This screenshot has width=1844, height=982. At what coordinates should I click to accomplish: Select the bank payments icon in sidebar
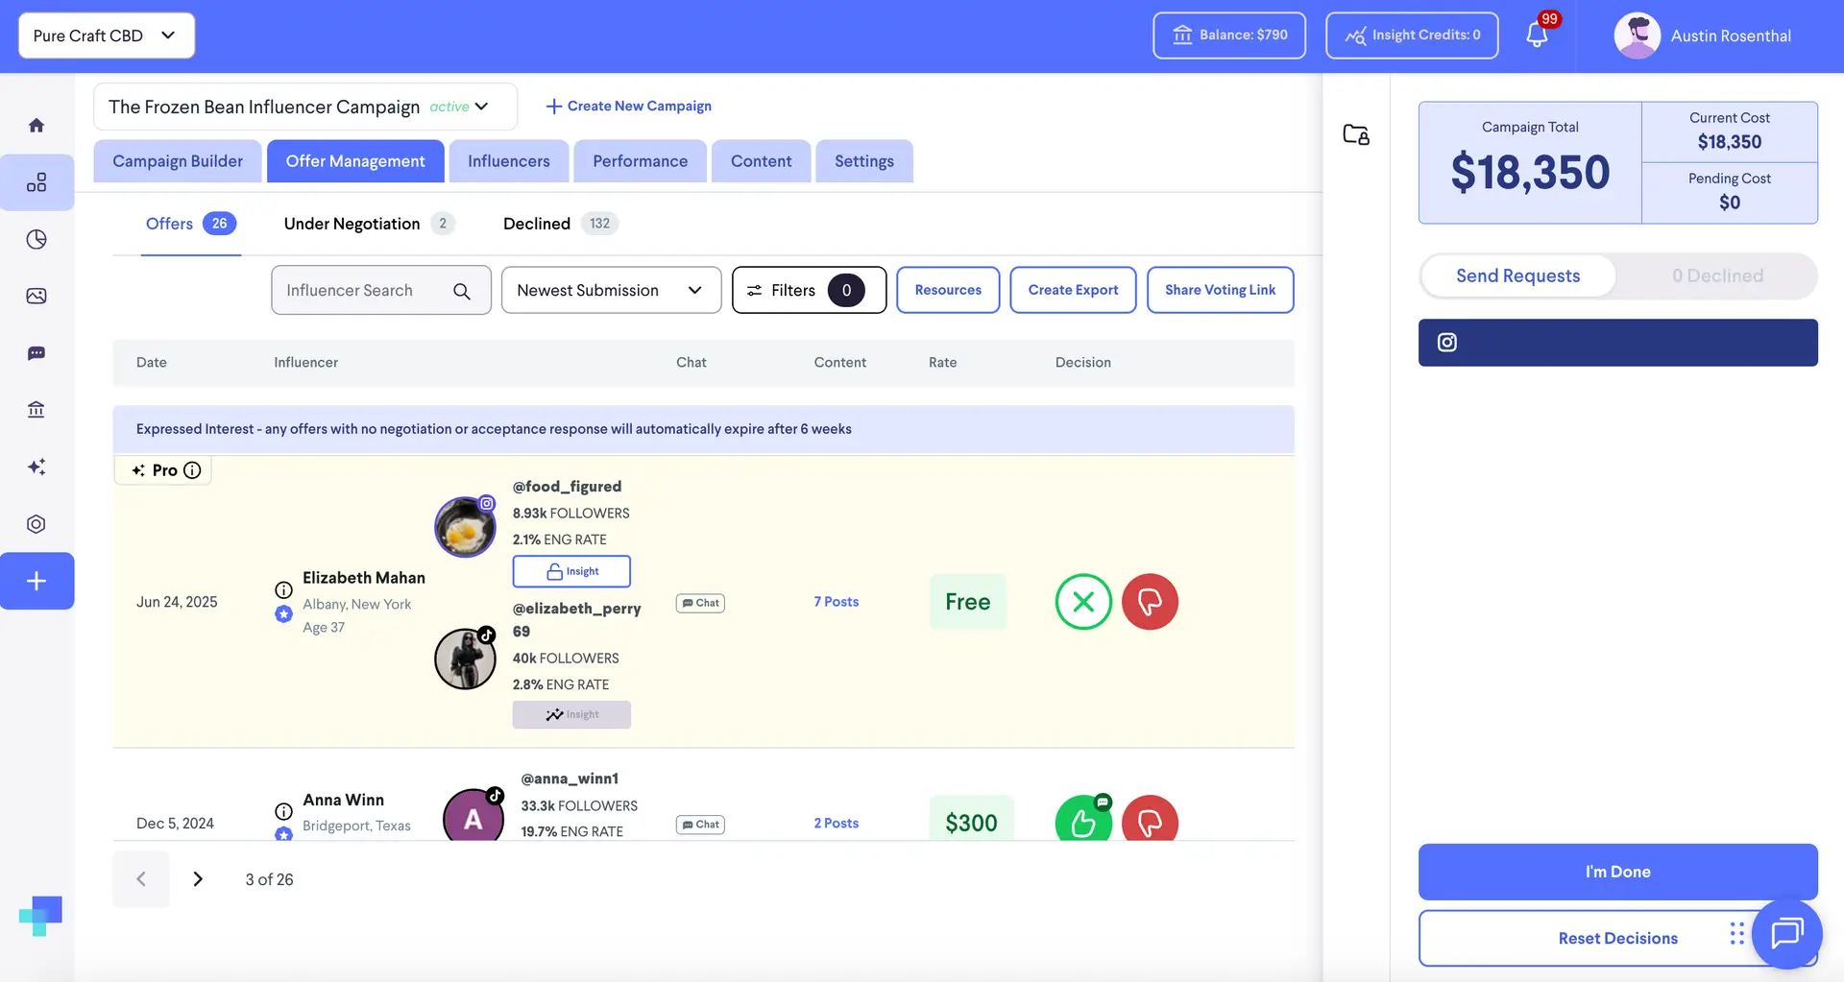coord(36,409)
